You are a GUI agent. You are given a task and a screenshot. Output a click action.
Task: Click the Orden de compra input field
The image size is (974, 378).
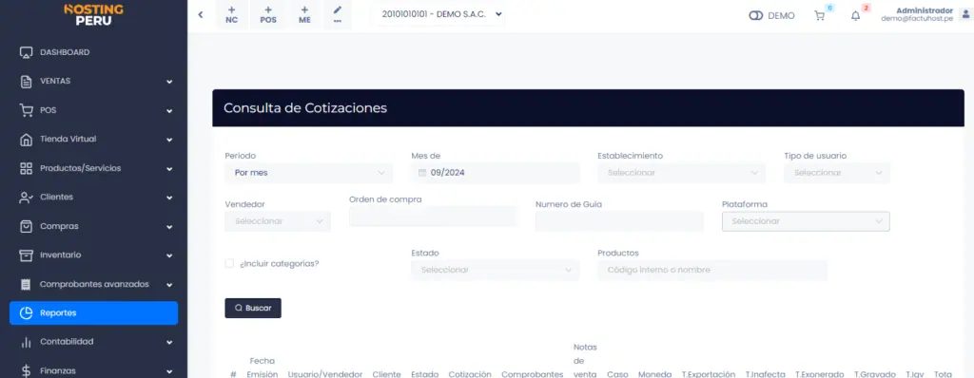coord(433,217)
